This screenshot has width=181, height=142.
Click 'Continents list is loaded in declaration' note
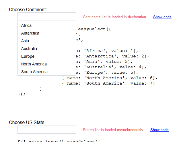tap(114, 17)
